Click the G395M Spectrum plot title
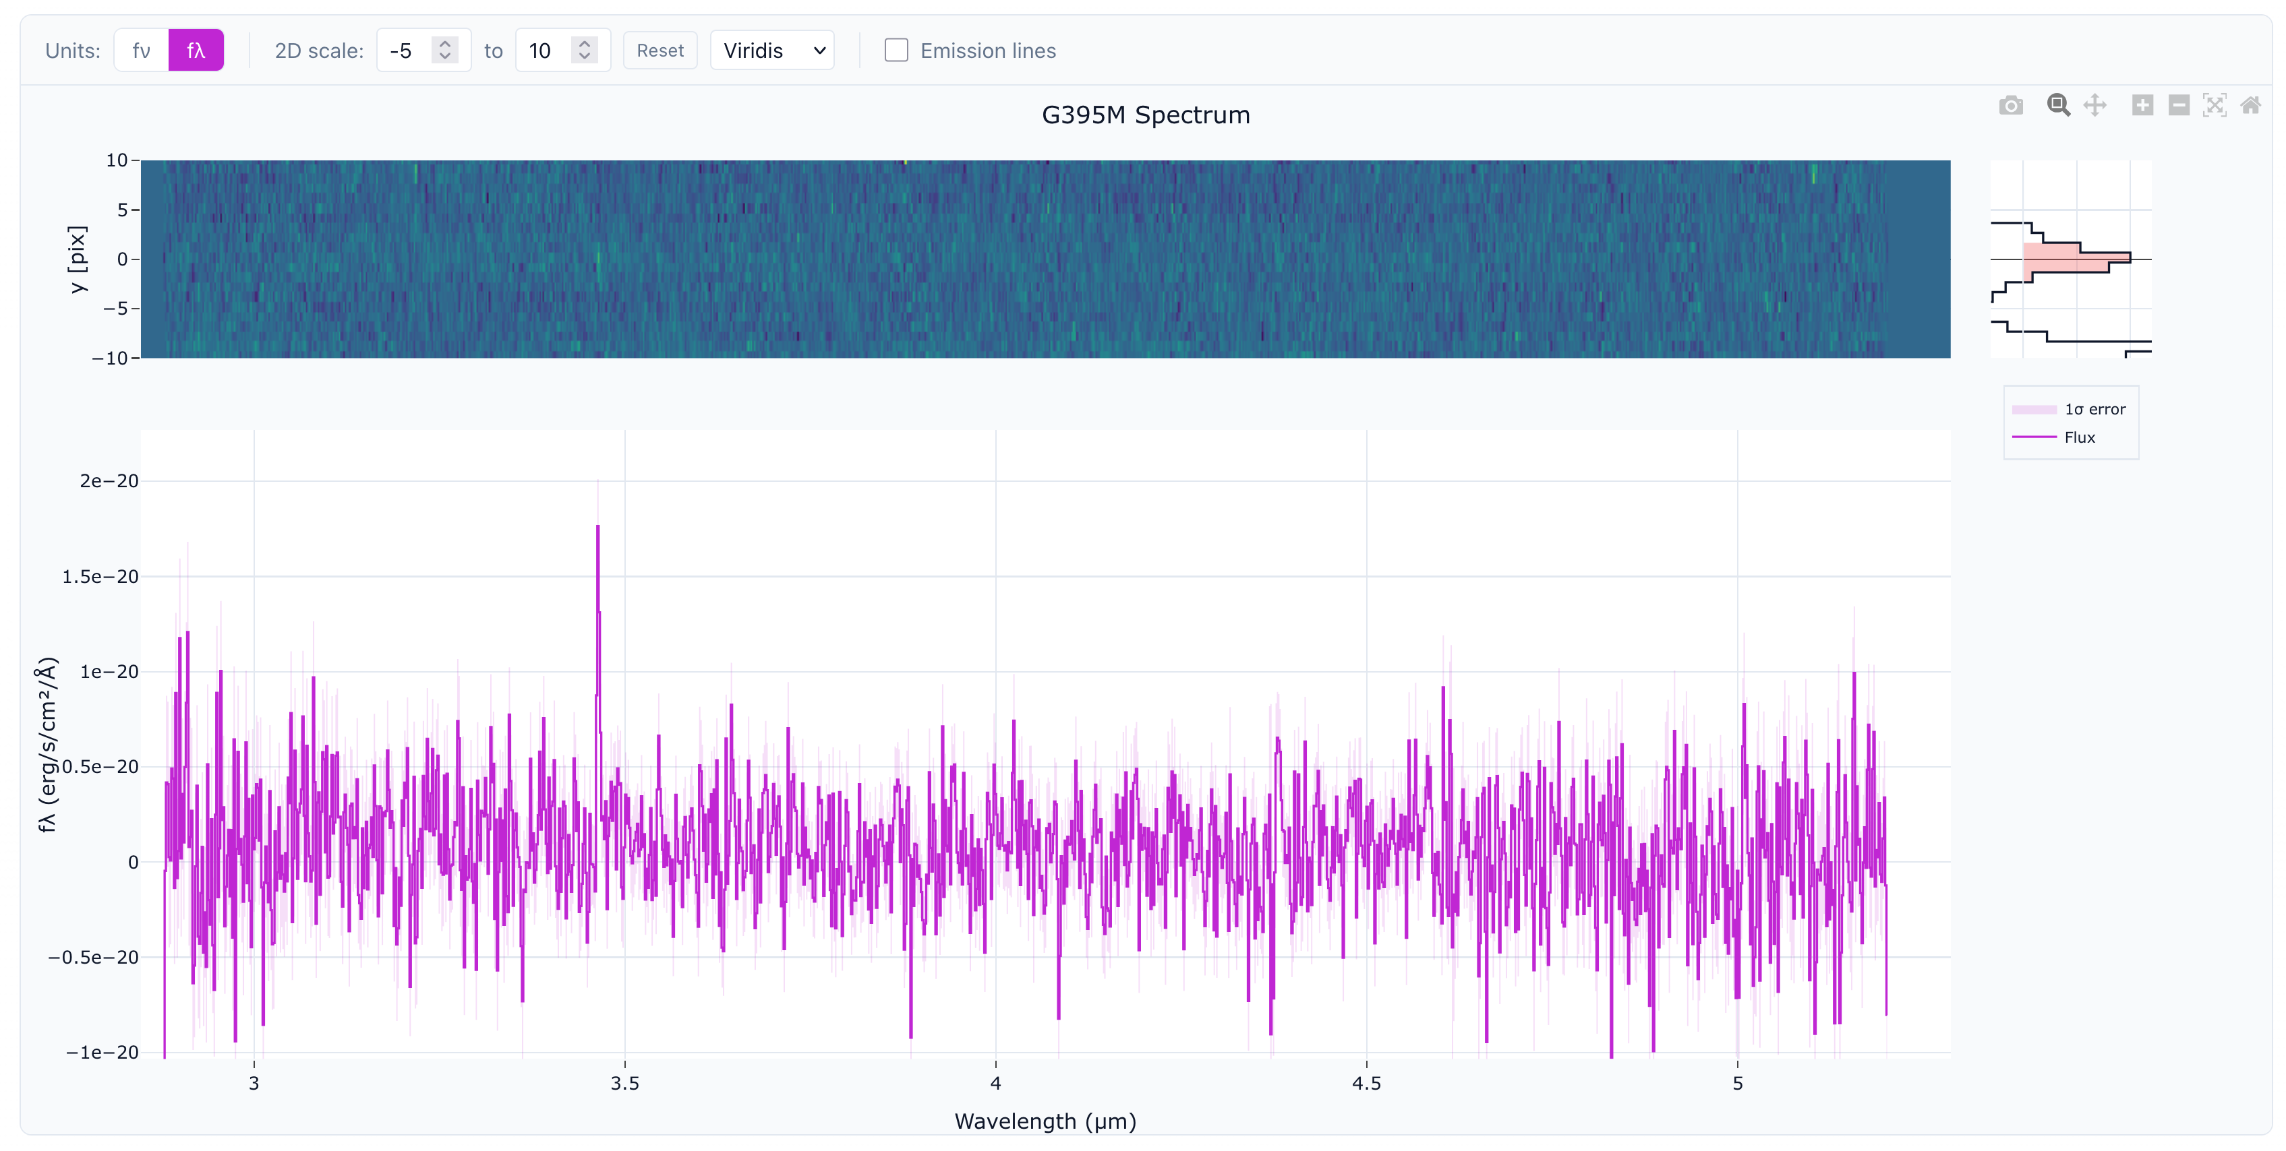This screenshot has width=2286, height=1151. pyautogui.click(x=1145, y=115)
